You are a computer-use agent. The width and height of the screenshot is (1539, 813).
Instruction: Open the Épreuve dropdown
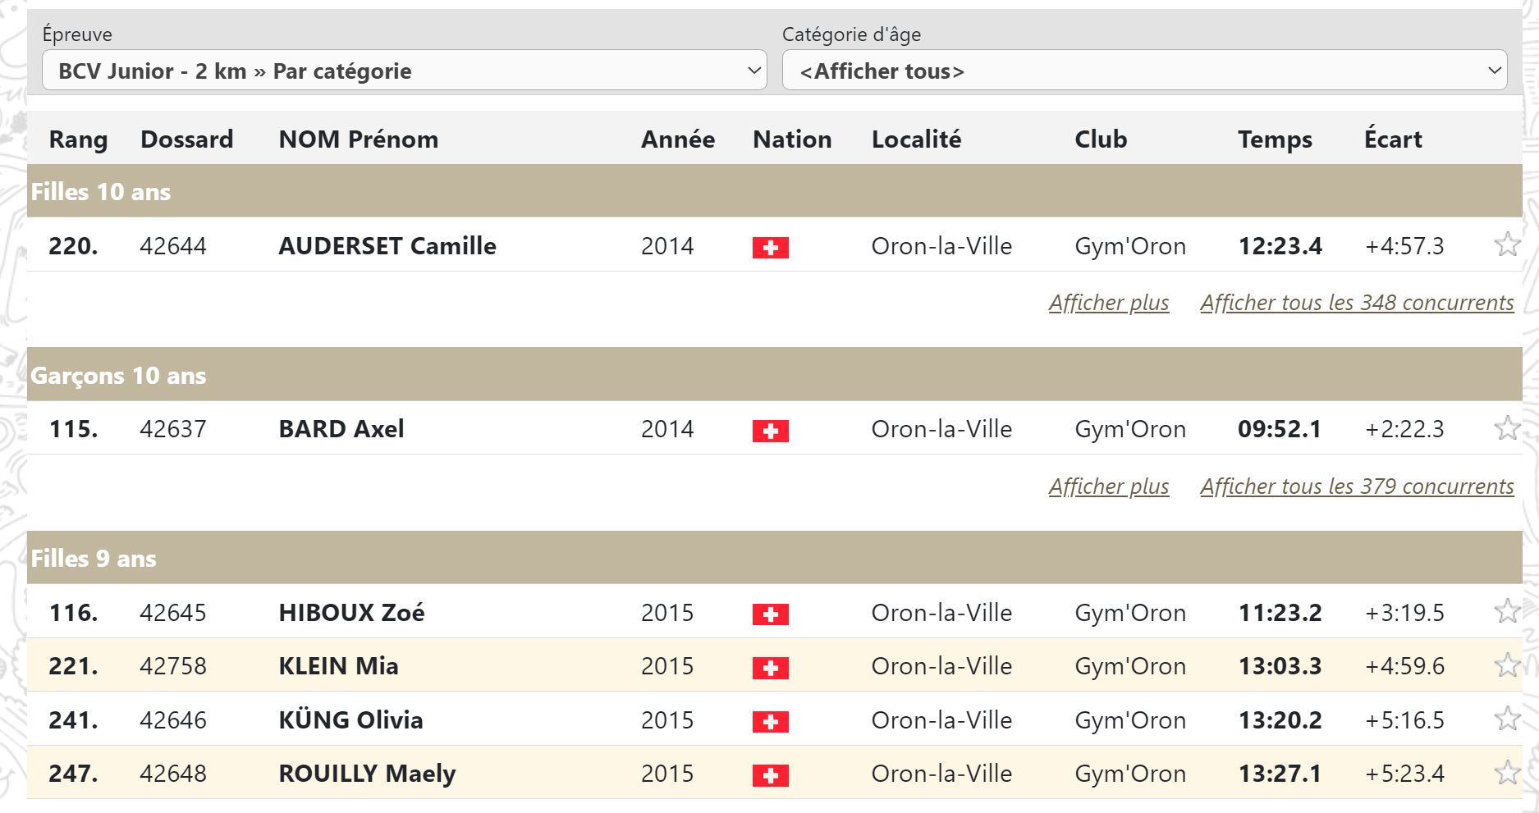pos(404,71)
